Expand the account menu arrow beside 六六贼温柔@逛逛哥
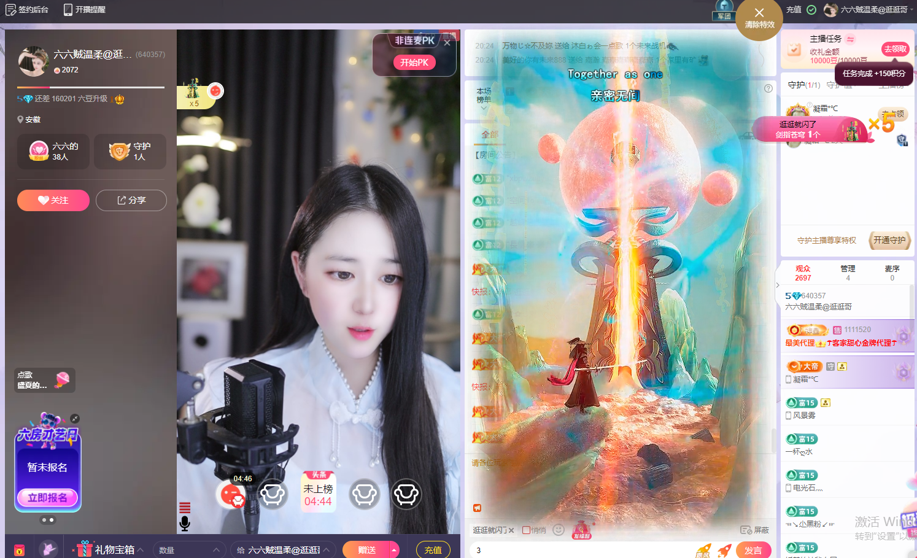The height and width of the screenshot is (558, 917). click(912, 10)
